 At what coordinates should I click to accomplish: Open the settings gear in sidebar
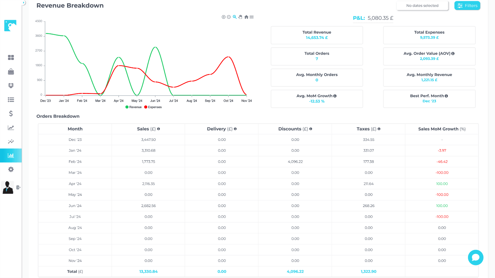[x=11, y=169]
